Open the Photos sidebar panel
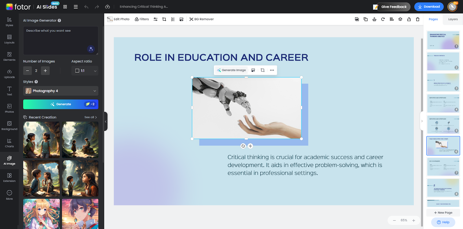Screen dimensions: 463x229 point(9,108)
